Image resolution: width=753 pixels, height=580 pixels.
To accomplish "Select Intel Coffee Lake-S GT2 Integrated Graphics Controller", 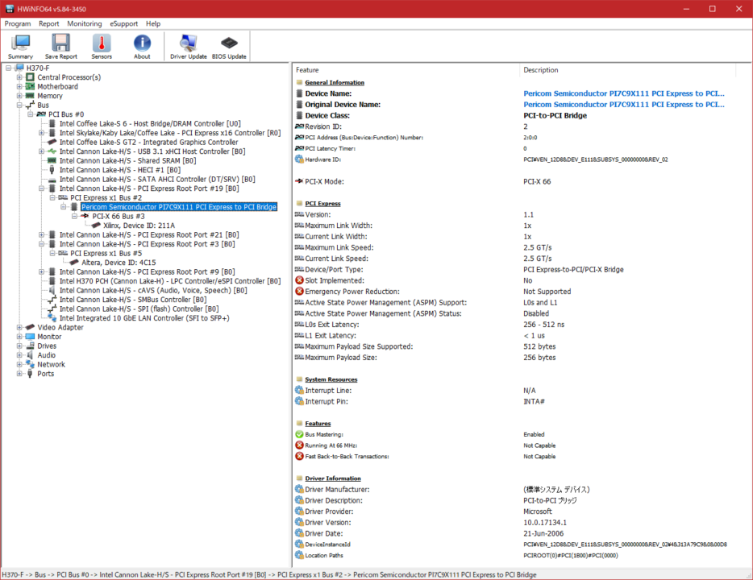I will pos(149,142).
